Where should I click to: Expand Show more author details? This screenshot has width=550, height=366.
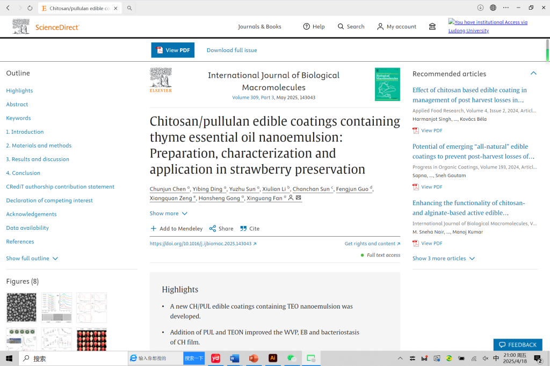pyautogui.click(x=168, y=214)
